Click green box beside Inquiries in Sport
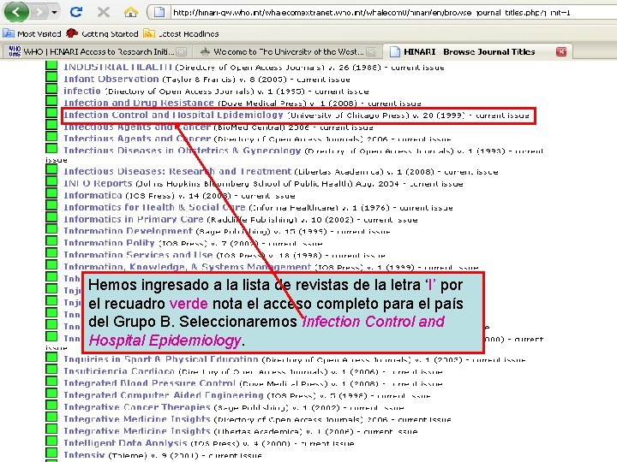617x462 pixels. pos(51,357)
